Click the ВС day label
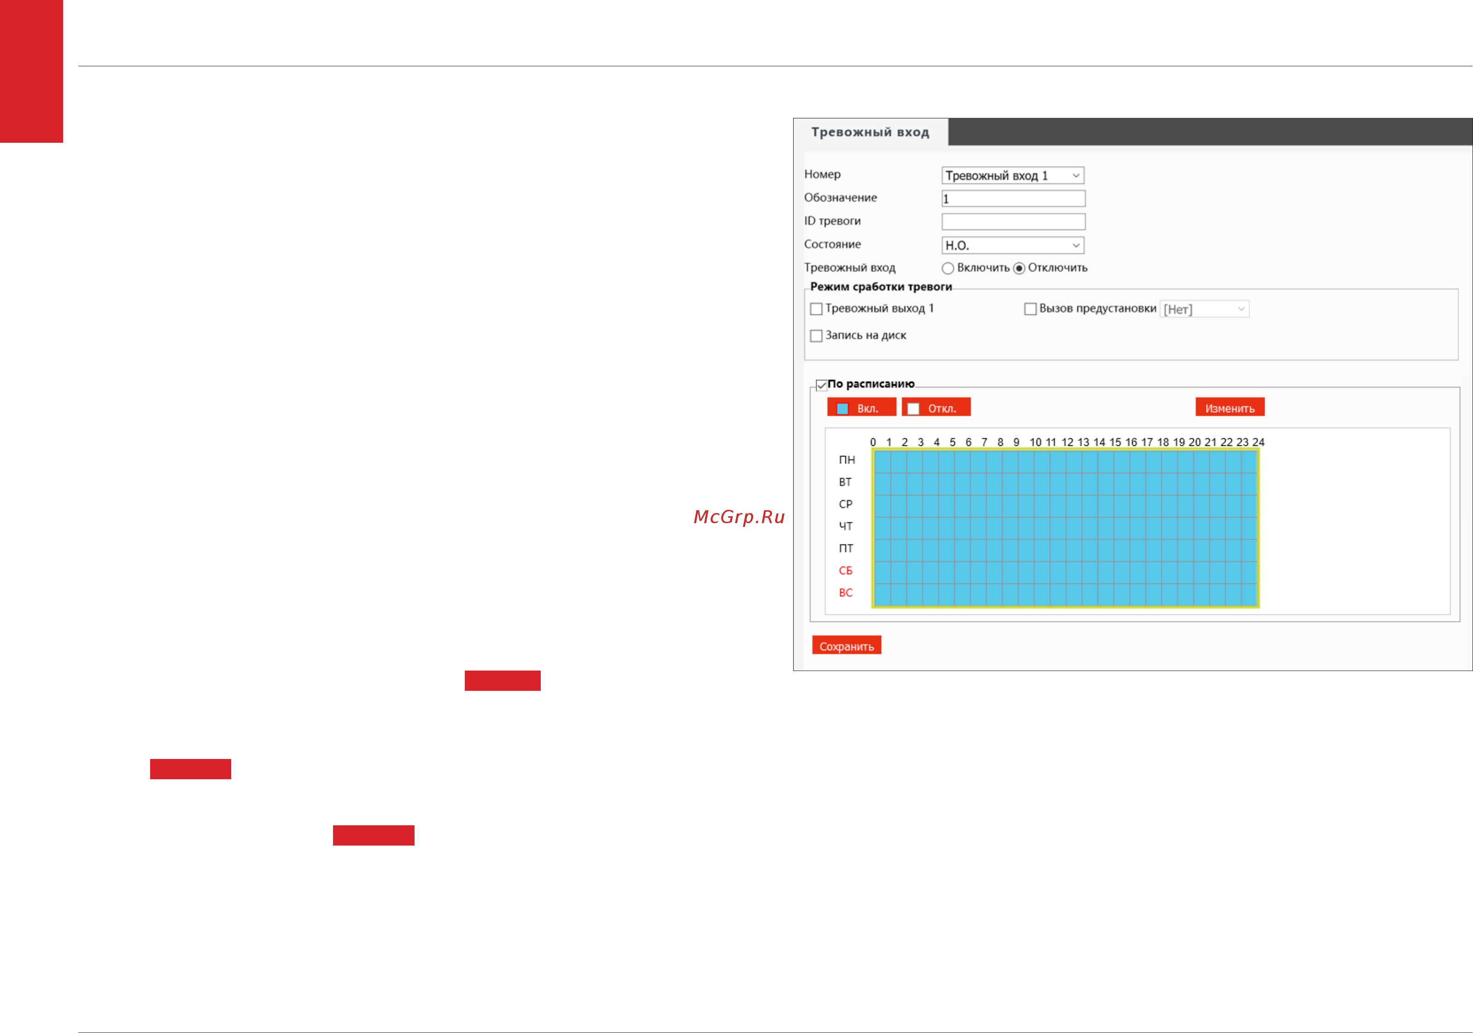1473x1033 pixels. coord(846,593)
